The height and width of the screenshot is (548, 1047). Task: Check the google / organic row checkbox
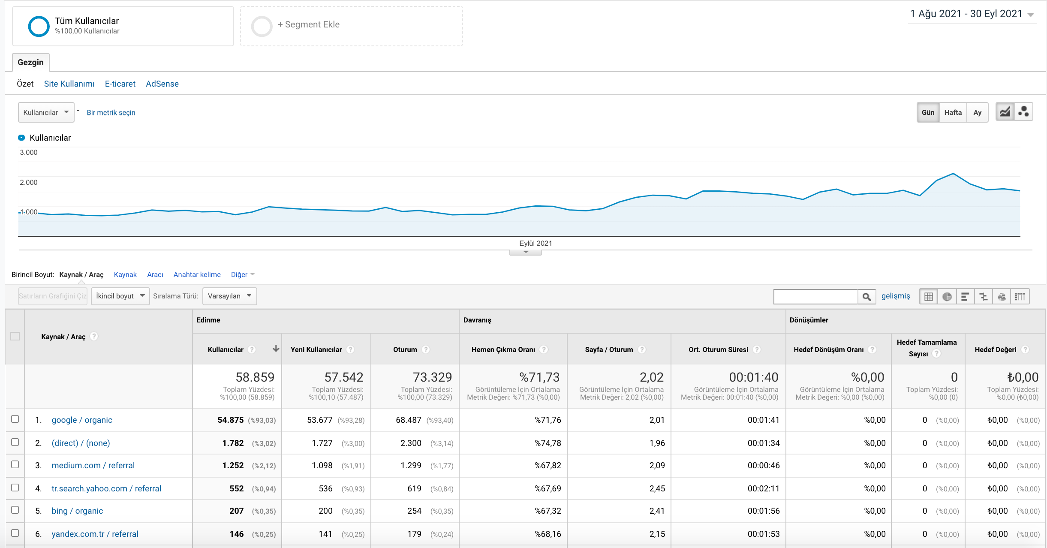[x=15, y=419]
